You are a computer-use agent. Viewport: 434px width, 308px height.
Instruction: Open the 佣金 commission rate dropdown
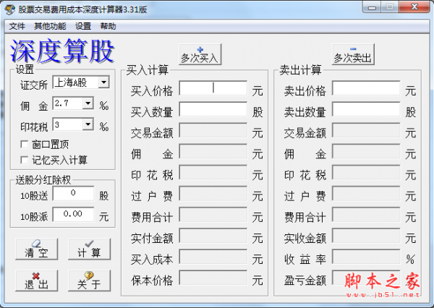[88, 103]
